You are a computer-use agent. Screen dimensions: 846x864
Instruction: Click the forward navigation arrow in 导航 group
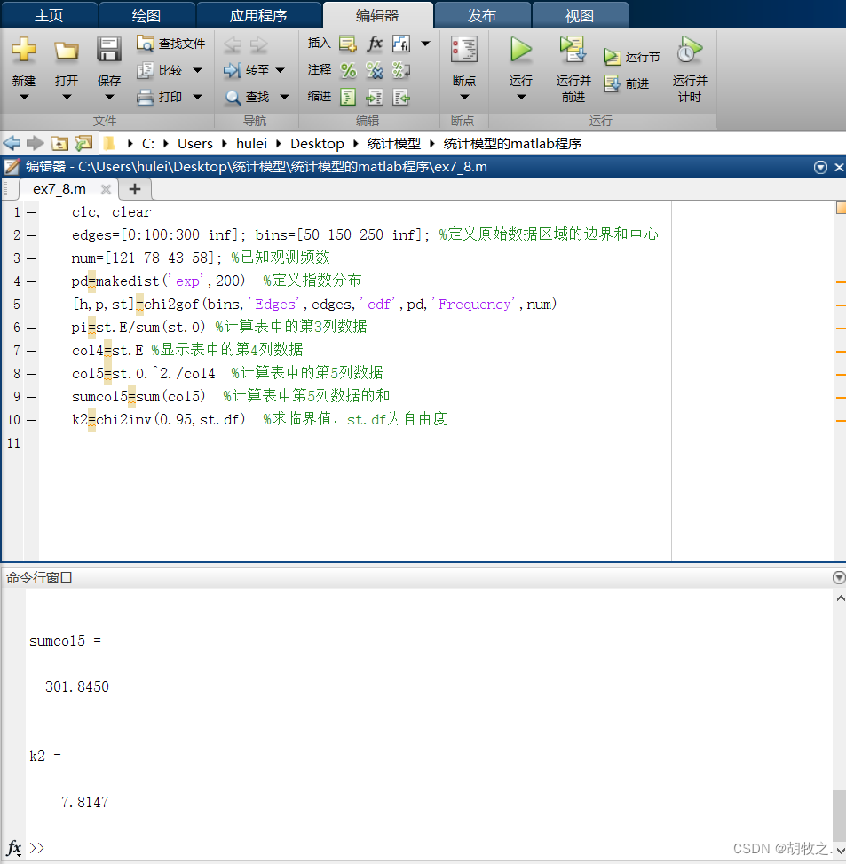click(258, 44)
